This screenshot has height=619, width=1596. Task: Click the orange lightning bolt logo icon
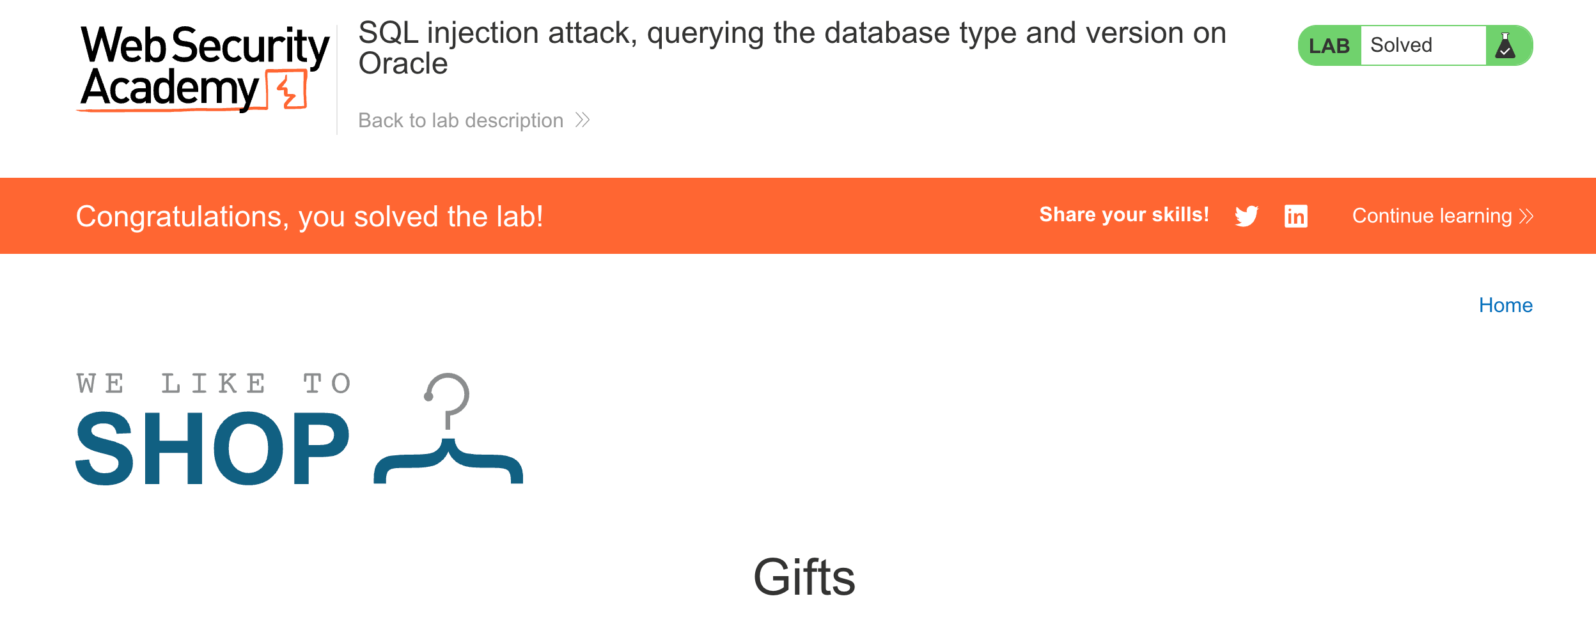pyautogui.click(x=289, y=90)
